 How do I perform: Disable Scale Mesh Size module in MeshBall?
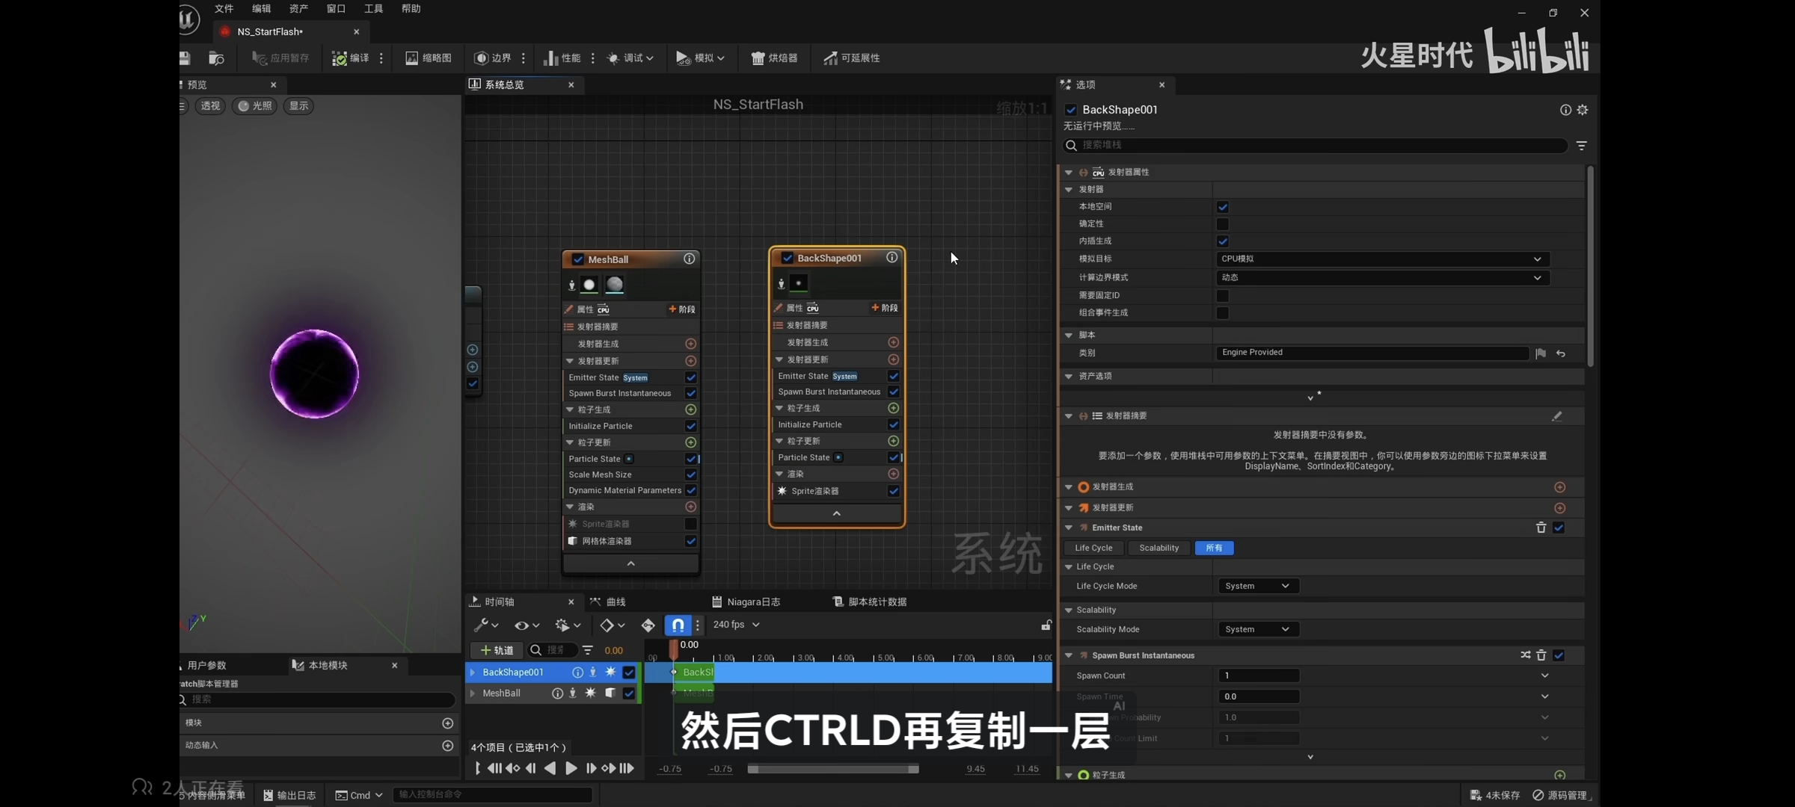pos(690,474)
